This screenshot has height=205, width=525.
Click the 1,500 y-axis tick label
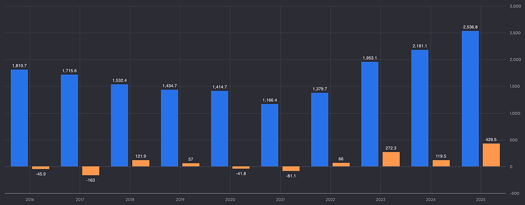(515, 86)
